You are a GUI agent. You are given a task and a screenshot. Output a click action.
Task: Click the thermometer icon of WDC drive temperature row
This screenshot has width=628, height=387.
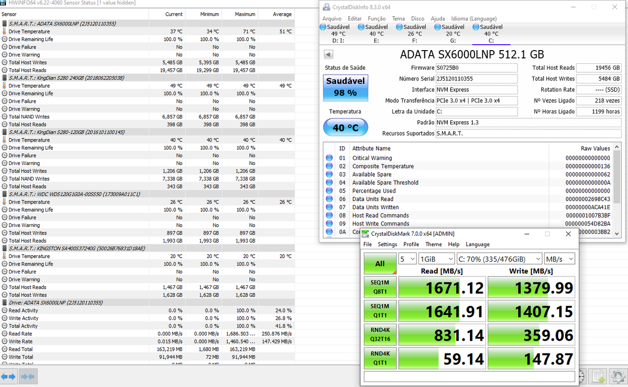(4, 202)
